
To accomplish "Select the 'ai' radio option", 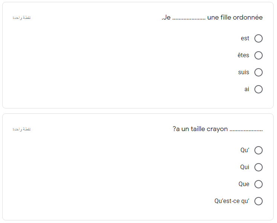I will pyautogui.click(x=258, y=89).
